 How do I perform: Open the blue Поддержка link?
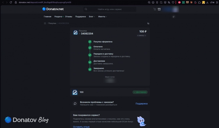point(141,104)
